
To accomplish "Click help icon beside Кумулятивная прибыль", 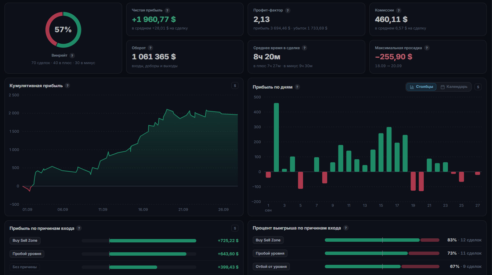I will [68, 86].
